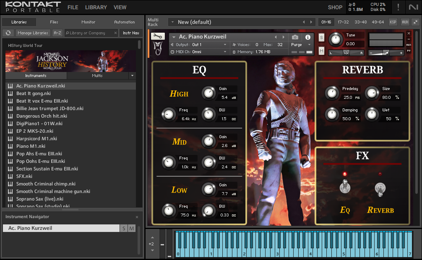Image resolution: width=422 pixels, height=260 pixels.
Task: Expand the Ac. Piano Kurzweil instrument name dropdown
Action: click(x=174, y=37)
